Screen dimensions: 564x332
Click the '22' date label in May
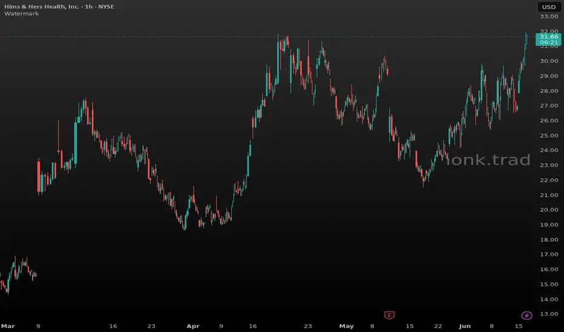pyautogui.click(x=438, y=326)
